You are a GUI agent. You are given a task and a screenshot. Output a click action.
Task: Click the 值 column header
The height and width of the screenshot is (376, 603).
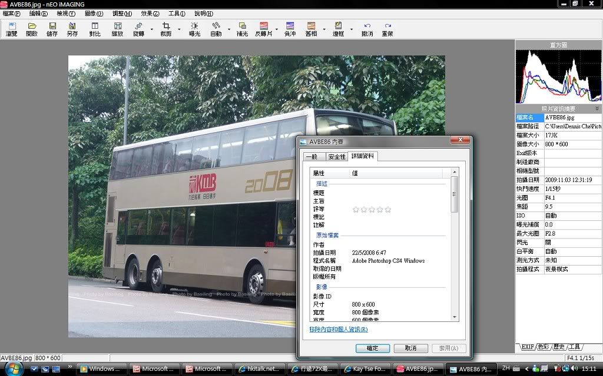click(396, 173)
